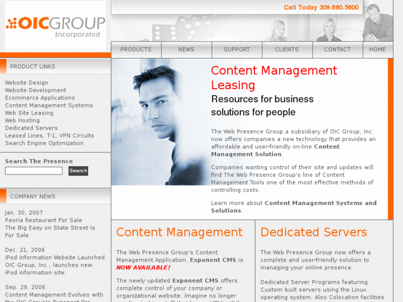This screenshot has height=302, width=403.
Task: Click the OIC Group Incorporated logo
Action: pyautogui.click(x=55, y=26)
